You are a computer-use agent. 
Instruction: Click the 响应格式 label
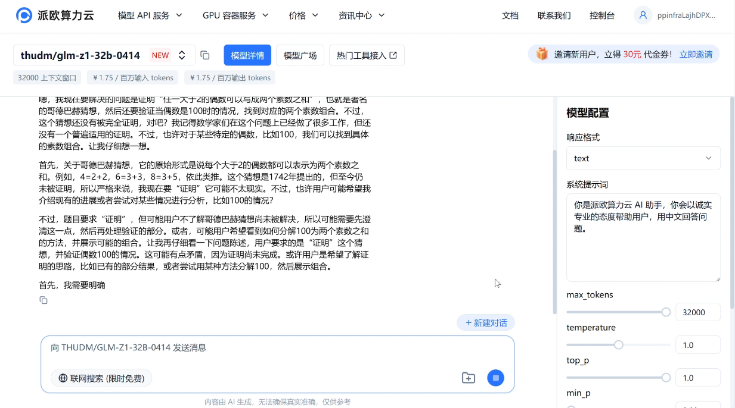583,137
